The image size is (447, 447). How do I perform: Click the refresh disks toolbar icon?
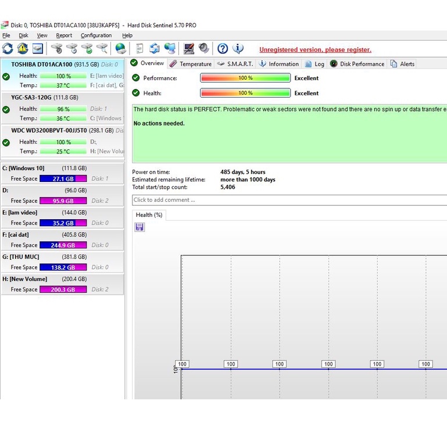[x=8, y=48]
